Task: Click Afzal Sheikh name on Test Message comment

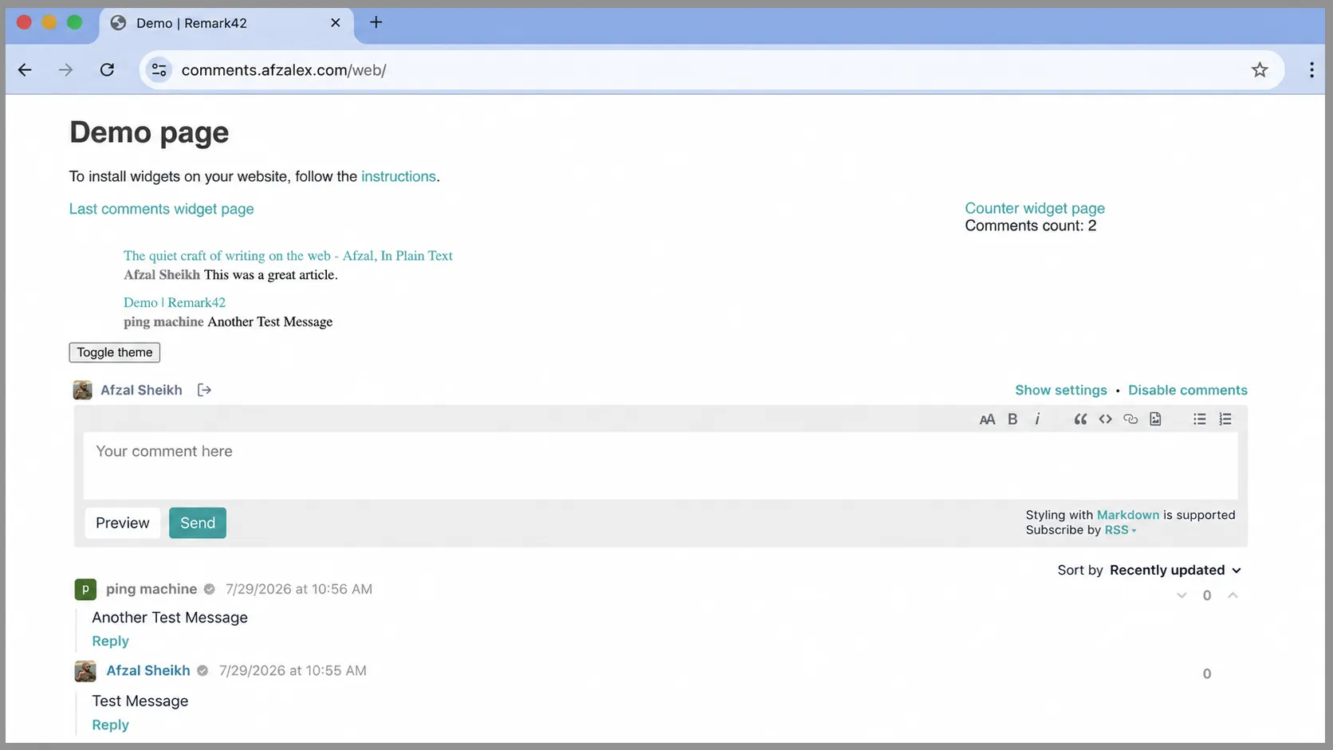Action: point(148,670)
